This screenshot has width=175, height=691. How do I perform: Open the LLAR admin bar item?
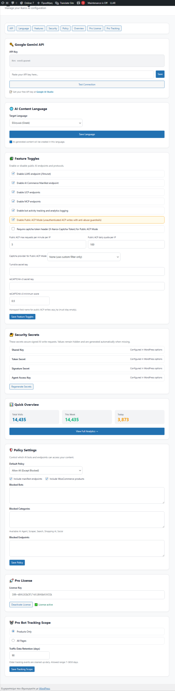(113, 3)
